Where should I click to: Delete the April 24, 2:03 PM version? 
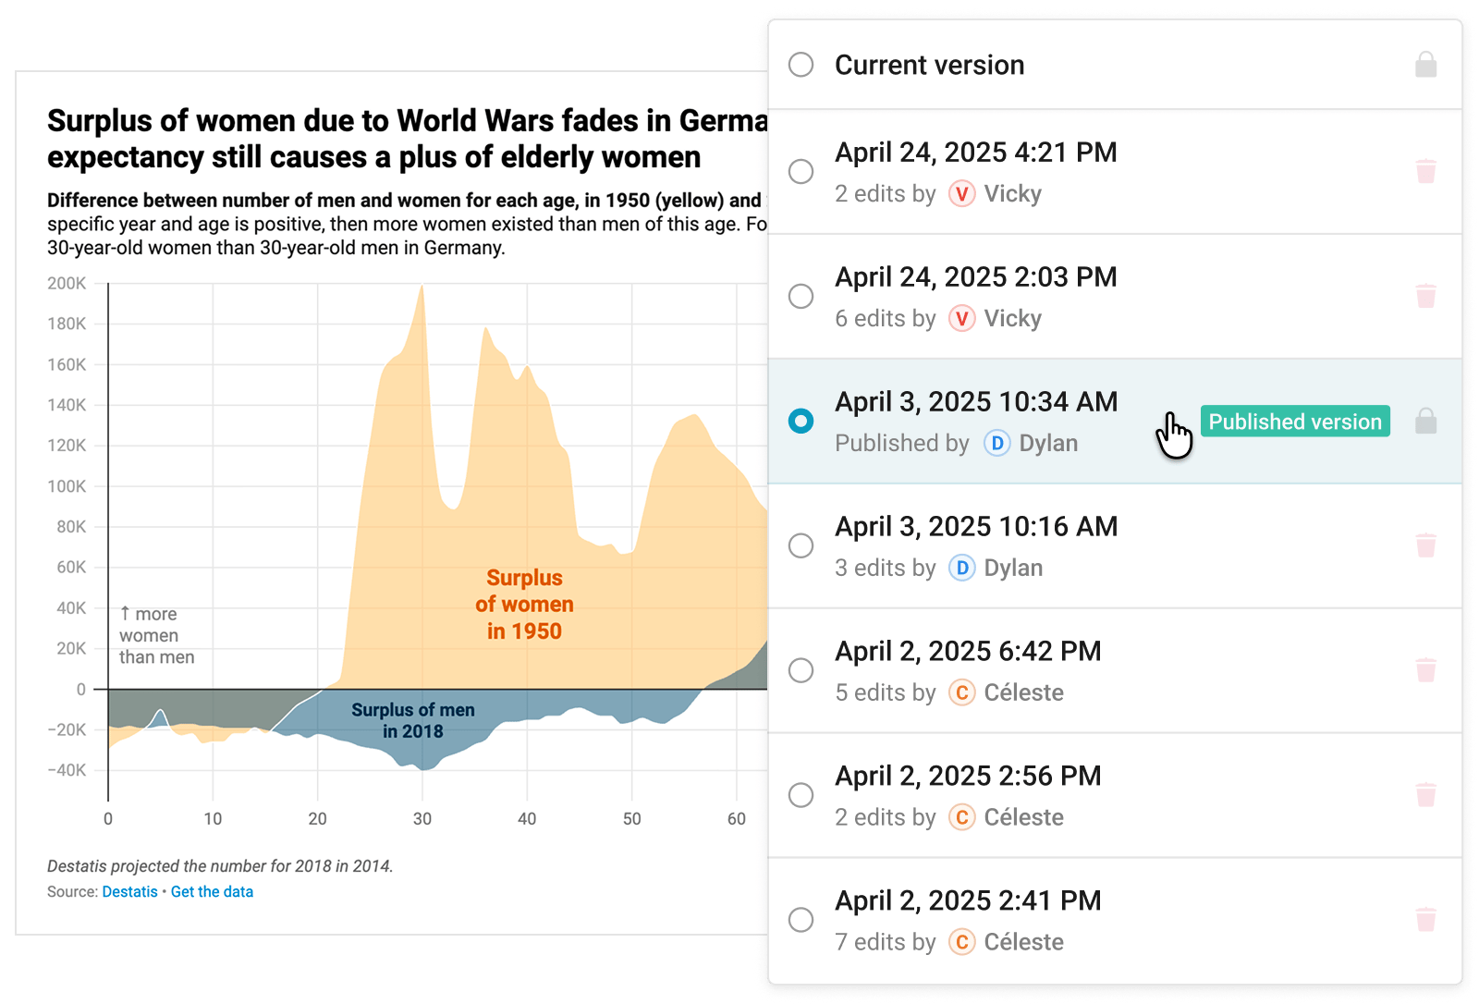(x=1425, y=296)
